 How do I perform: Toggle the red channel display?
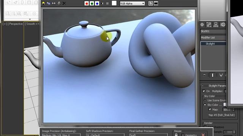(x=87, y=3)
